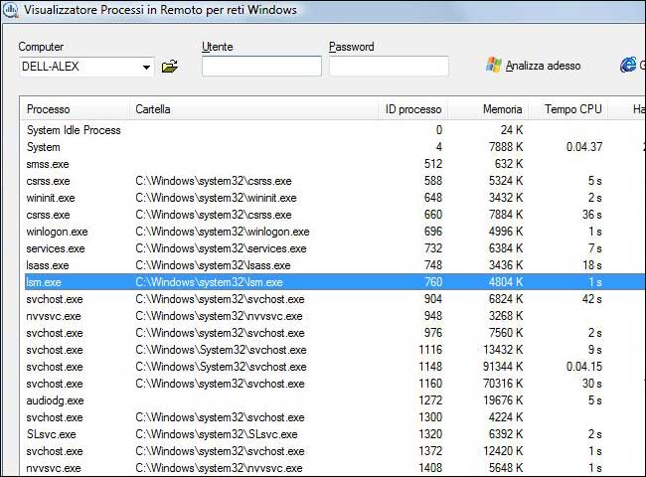Click the app icon in title bar
646x477 pixels.
10,10
